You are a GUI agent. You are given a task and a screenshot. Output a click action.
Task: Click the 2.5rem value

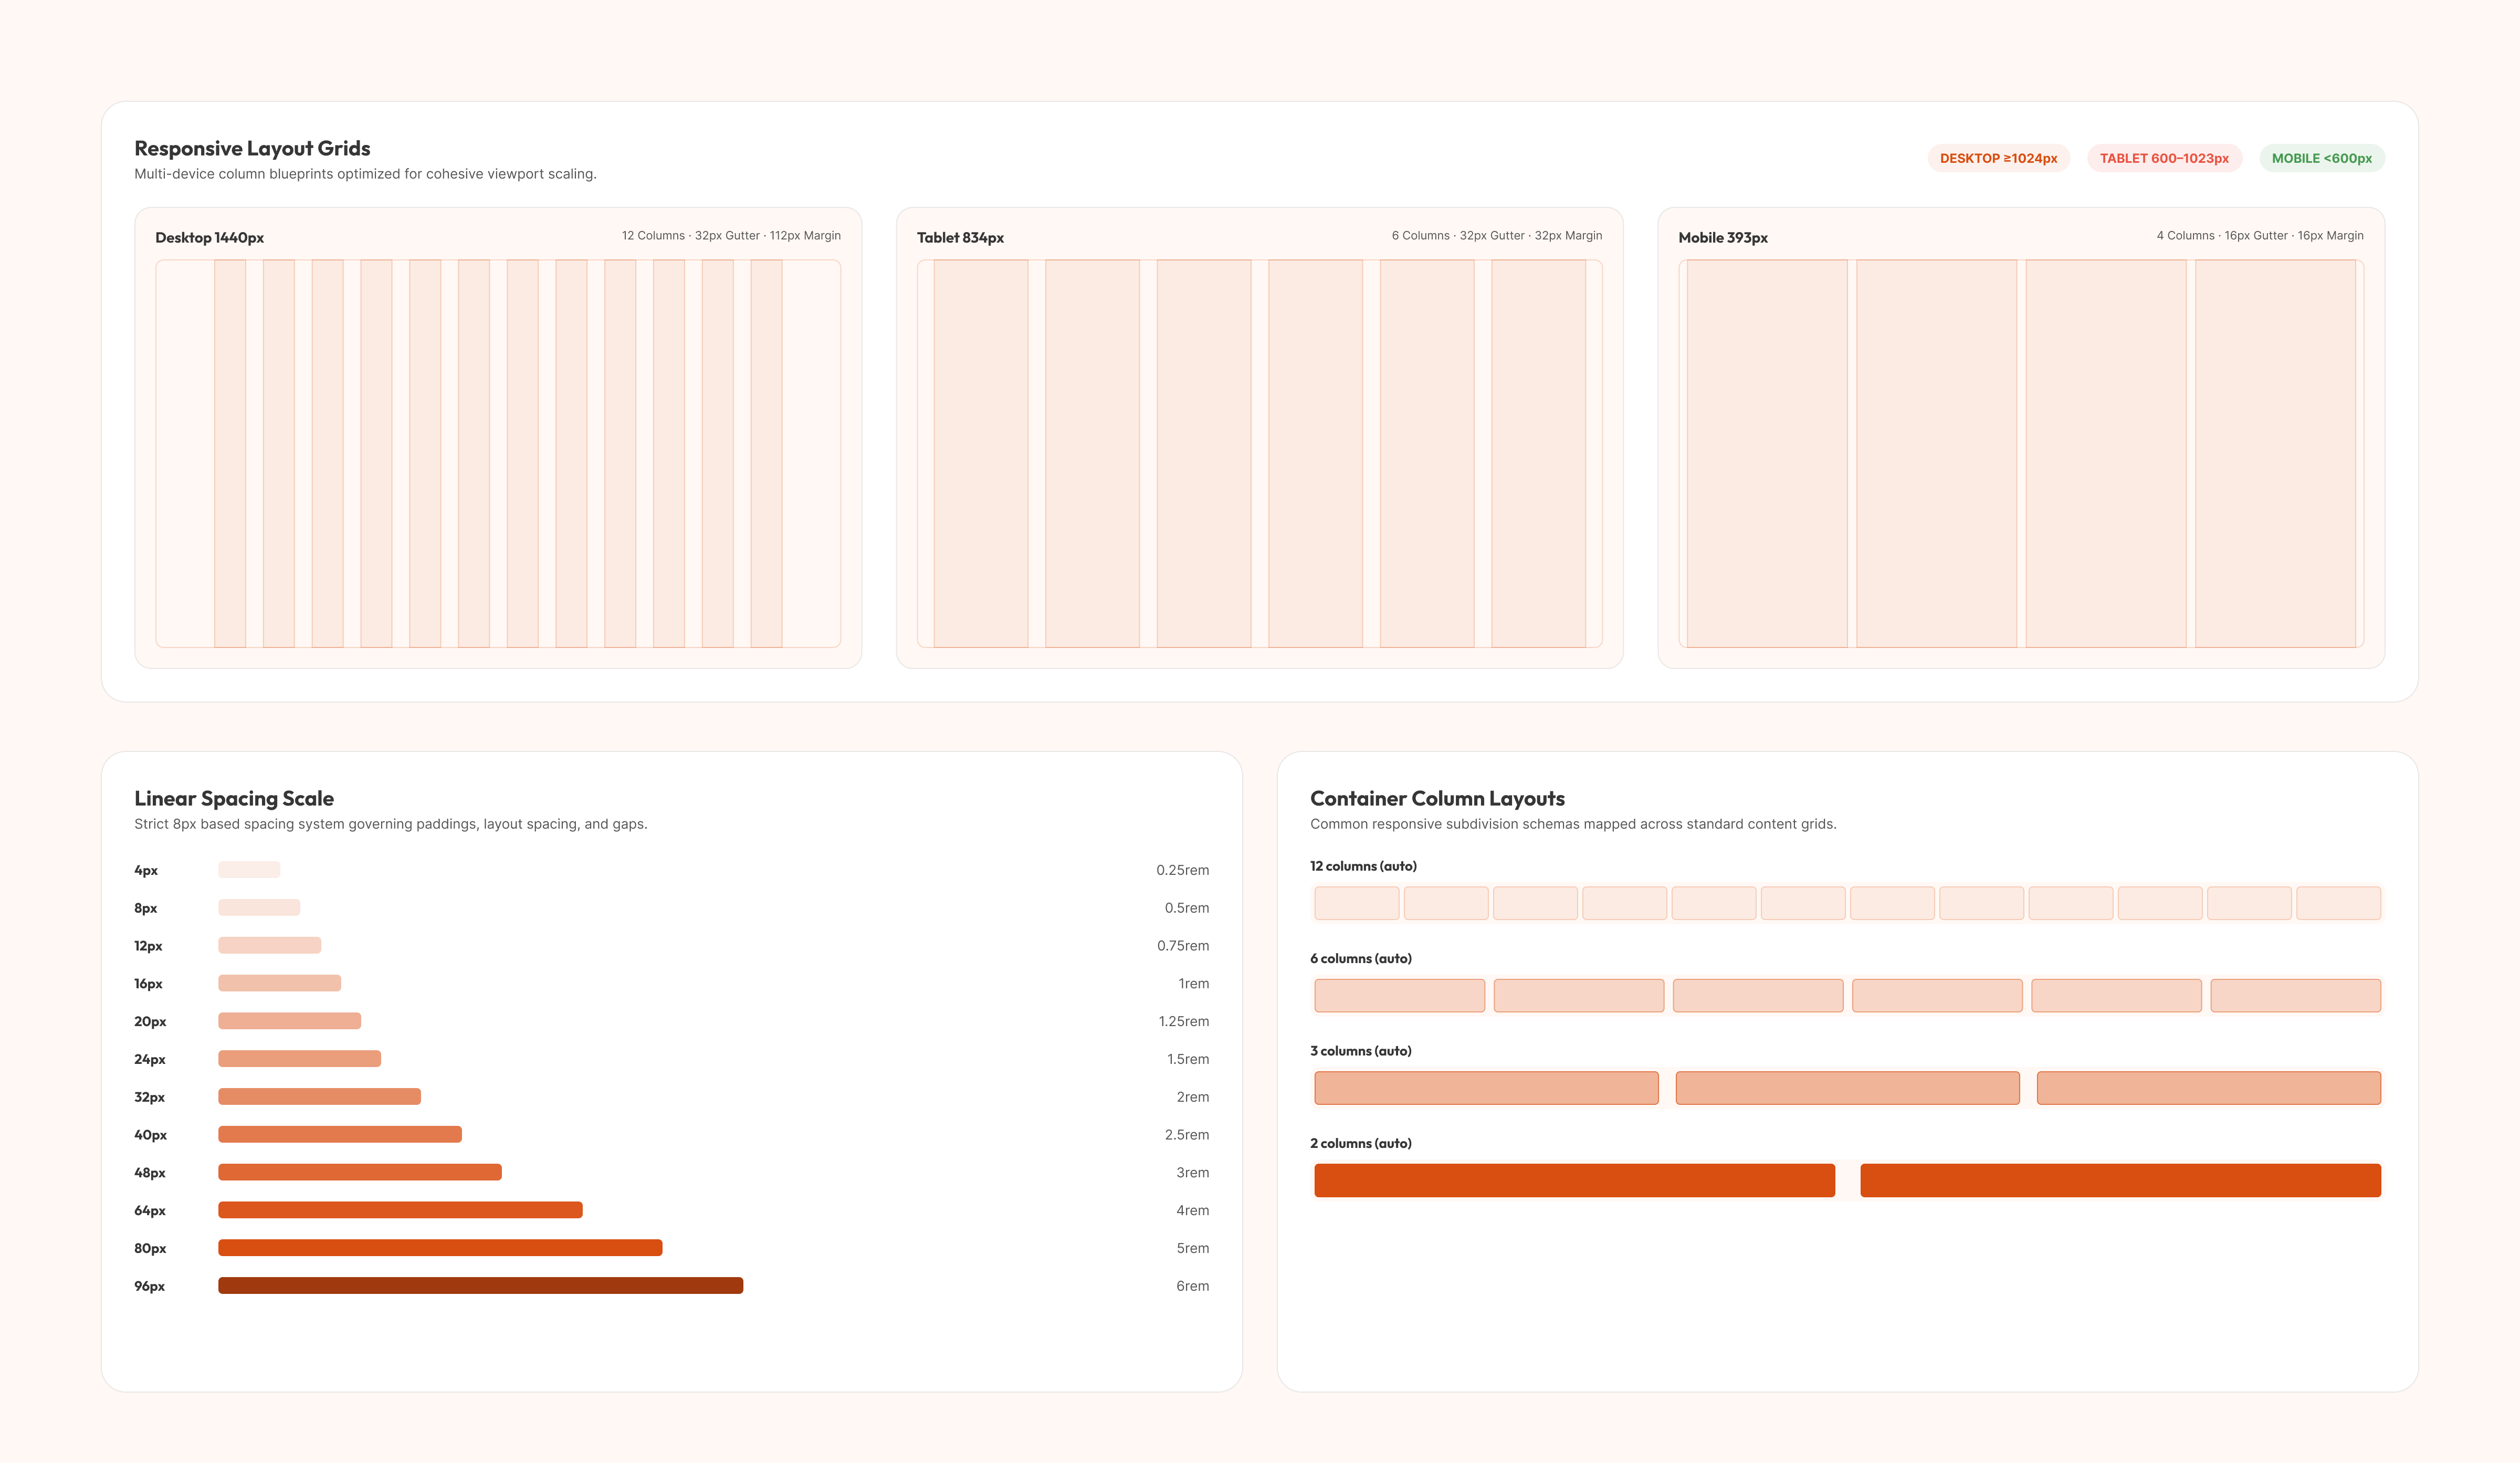pyautogui.click(x=1186, y=1134)
